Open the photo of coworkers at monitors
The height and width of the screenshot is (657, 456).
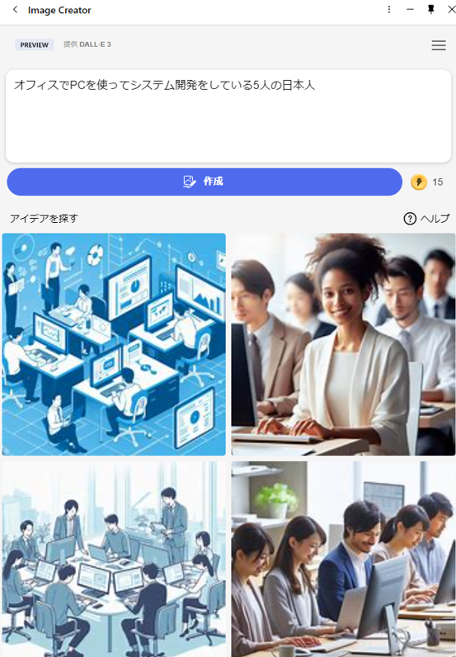(343, 559)
